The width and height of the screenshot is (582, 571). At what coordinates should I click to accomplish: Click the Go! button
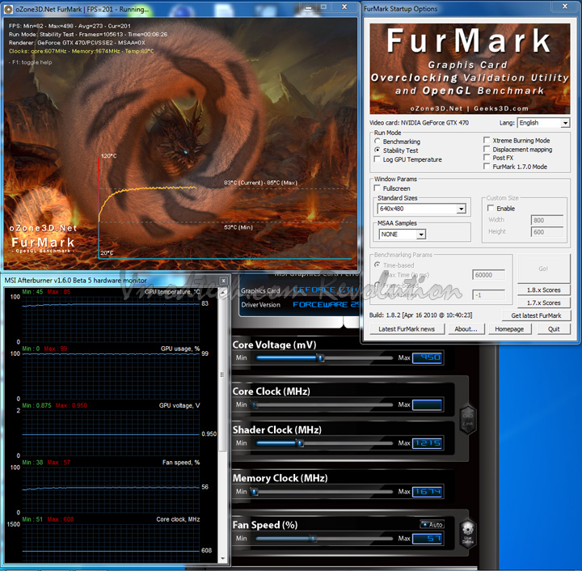(544, 269)
